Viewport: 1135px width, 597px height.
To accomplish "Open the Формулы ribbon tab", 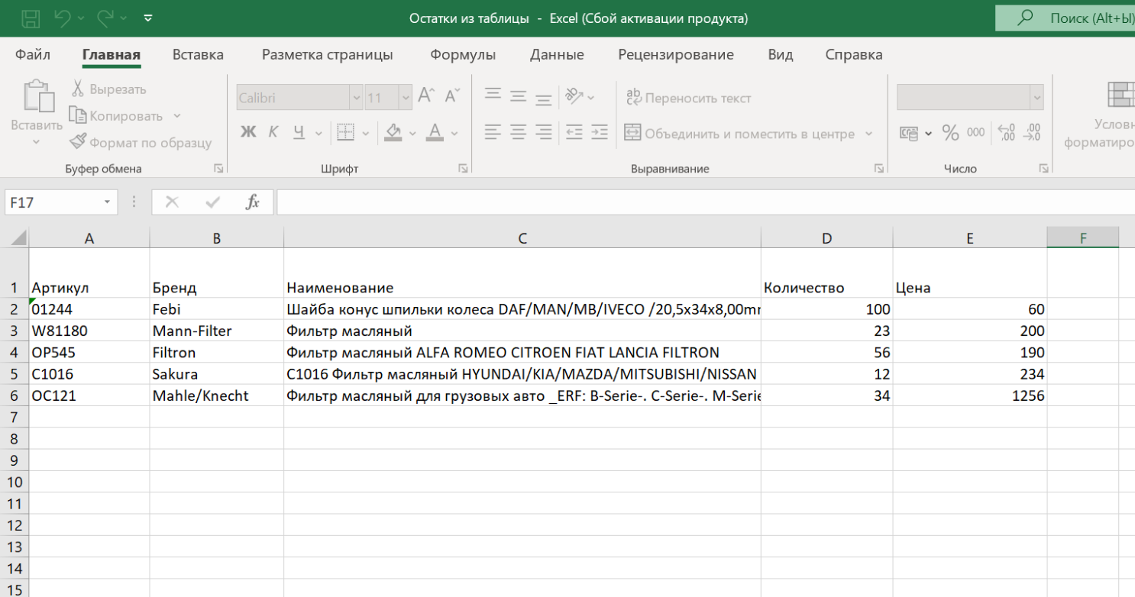I will click(463, 55).
